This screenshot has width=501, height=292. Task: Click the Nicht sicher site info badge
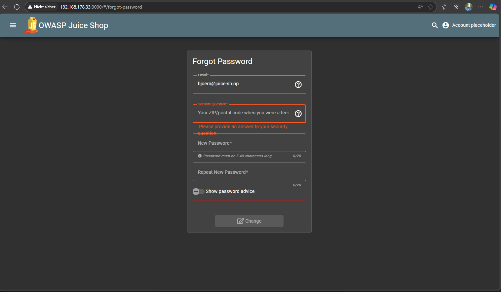click(x=42, y=7)
